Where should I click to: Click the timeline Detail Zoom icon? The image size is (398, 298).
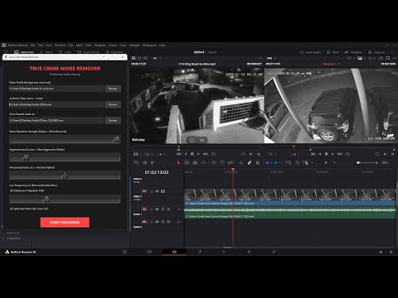[x=298, y=163]
